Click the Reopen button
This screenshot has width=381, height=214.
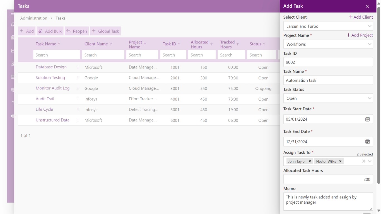pyautogui.click(x=77, y=31)
